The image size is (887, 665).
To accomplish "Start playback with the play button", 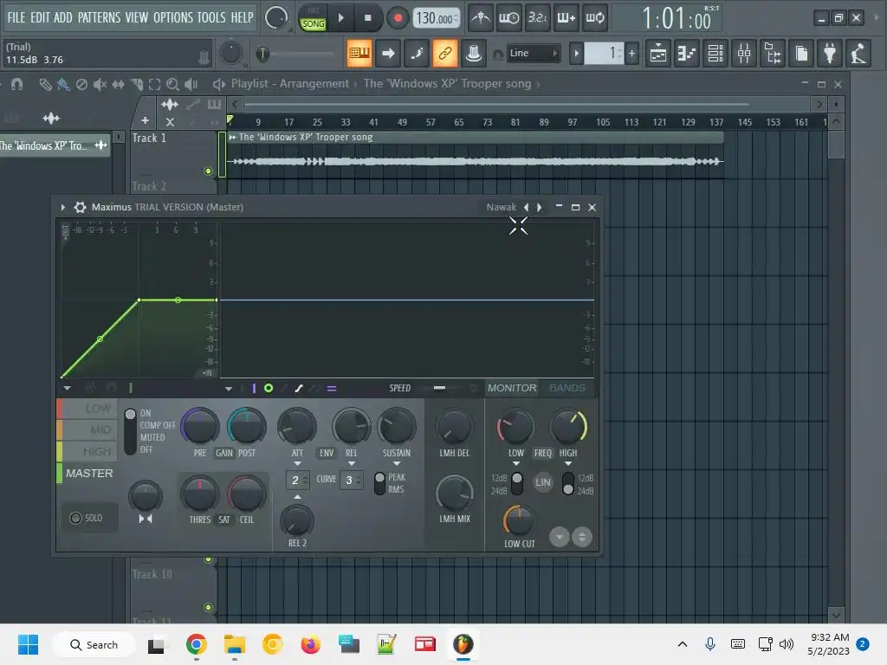I will pos(341,18).
